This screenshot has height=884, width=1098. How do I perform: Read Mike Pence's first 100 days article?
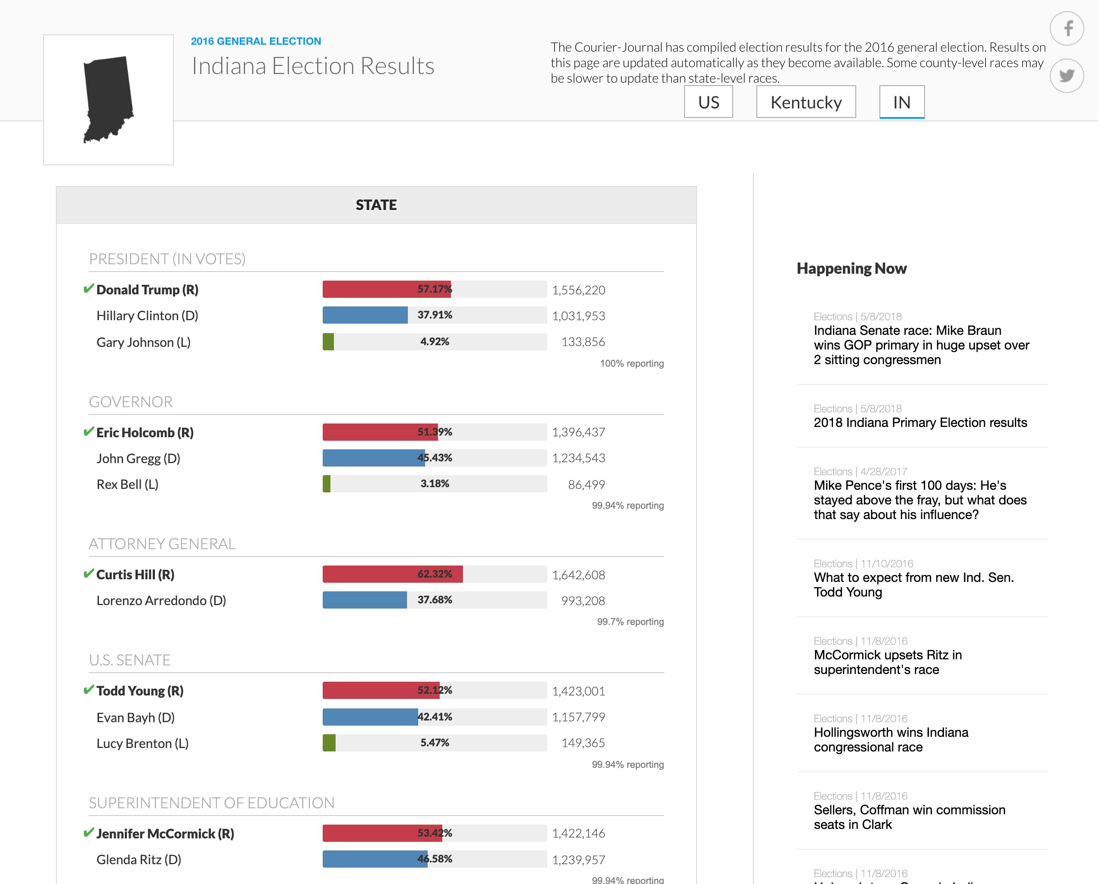[920, 500]
